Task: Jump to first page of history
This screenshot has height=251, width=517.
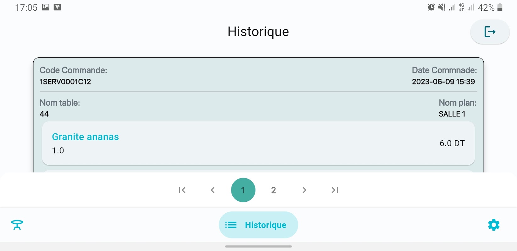Action: pos(182,190)
